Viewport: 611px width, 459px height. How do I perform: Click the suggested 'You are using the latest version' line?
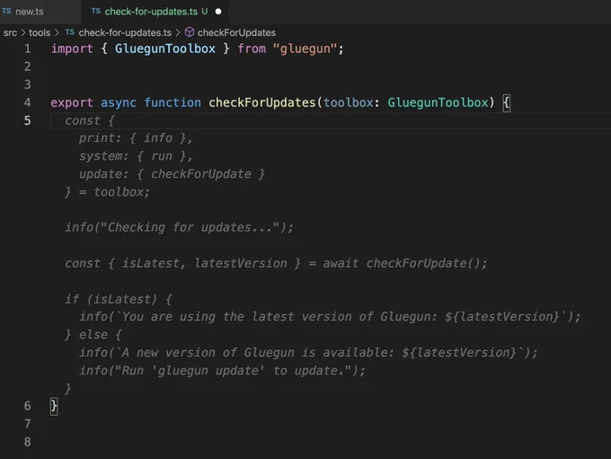pos(330,316)
